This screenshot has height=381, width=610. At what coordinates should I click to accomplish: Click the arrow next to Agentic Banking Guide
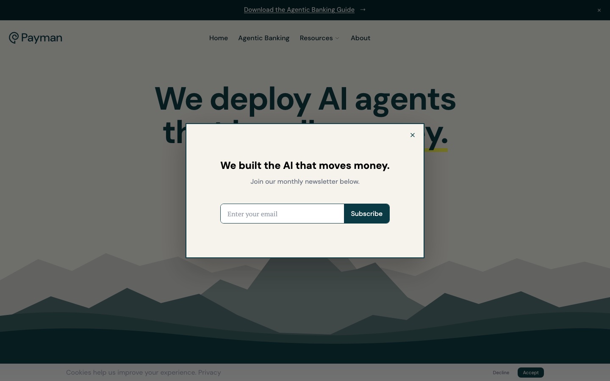click(x=363, y=9)
